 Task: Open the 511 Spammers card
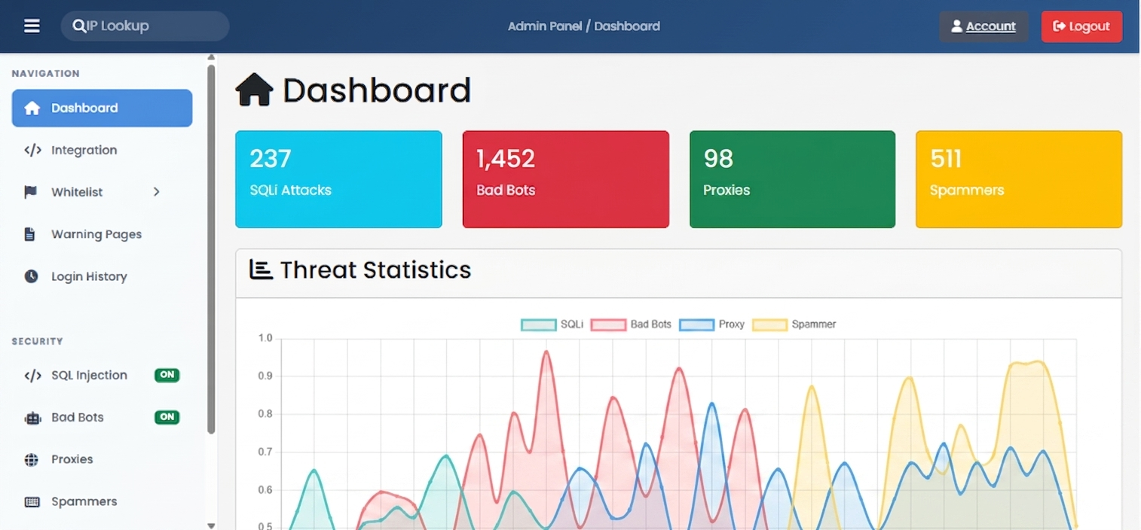pos(1019,179)
